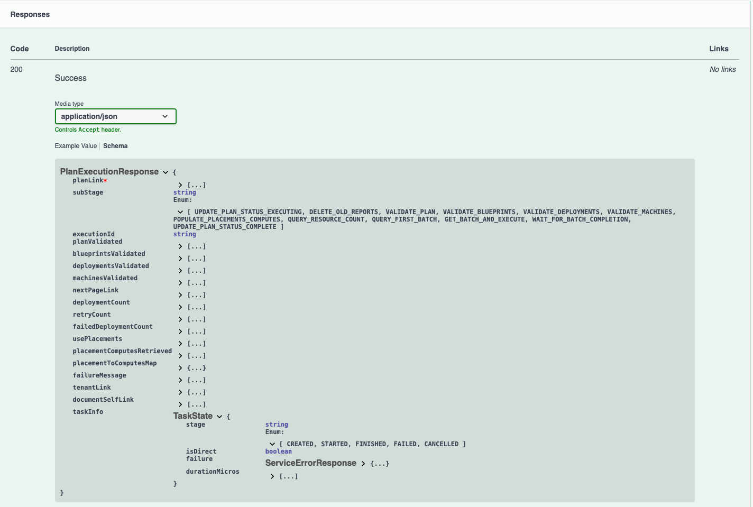Click the No links text
753x507 pixels.
[x=723, y=69]
